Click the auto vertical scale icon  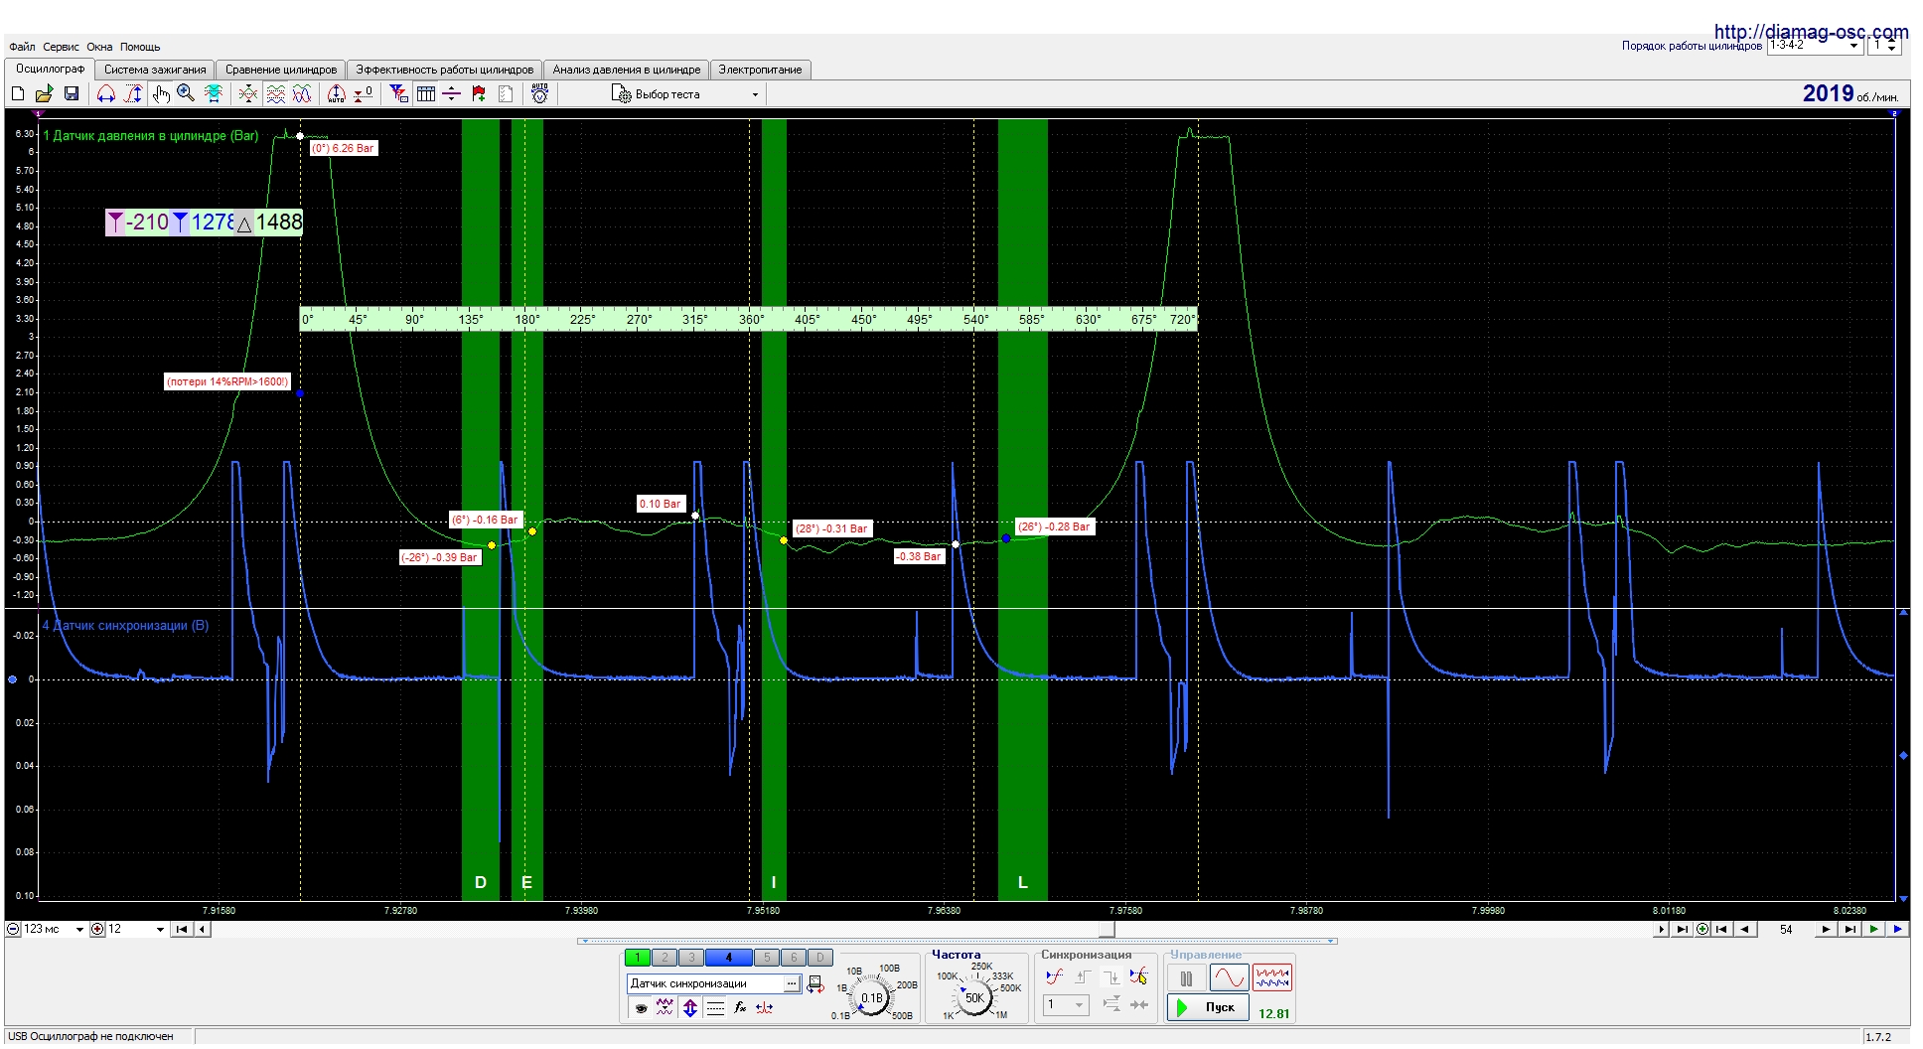(337, 93)
